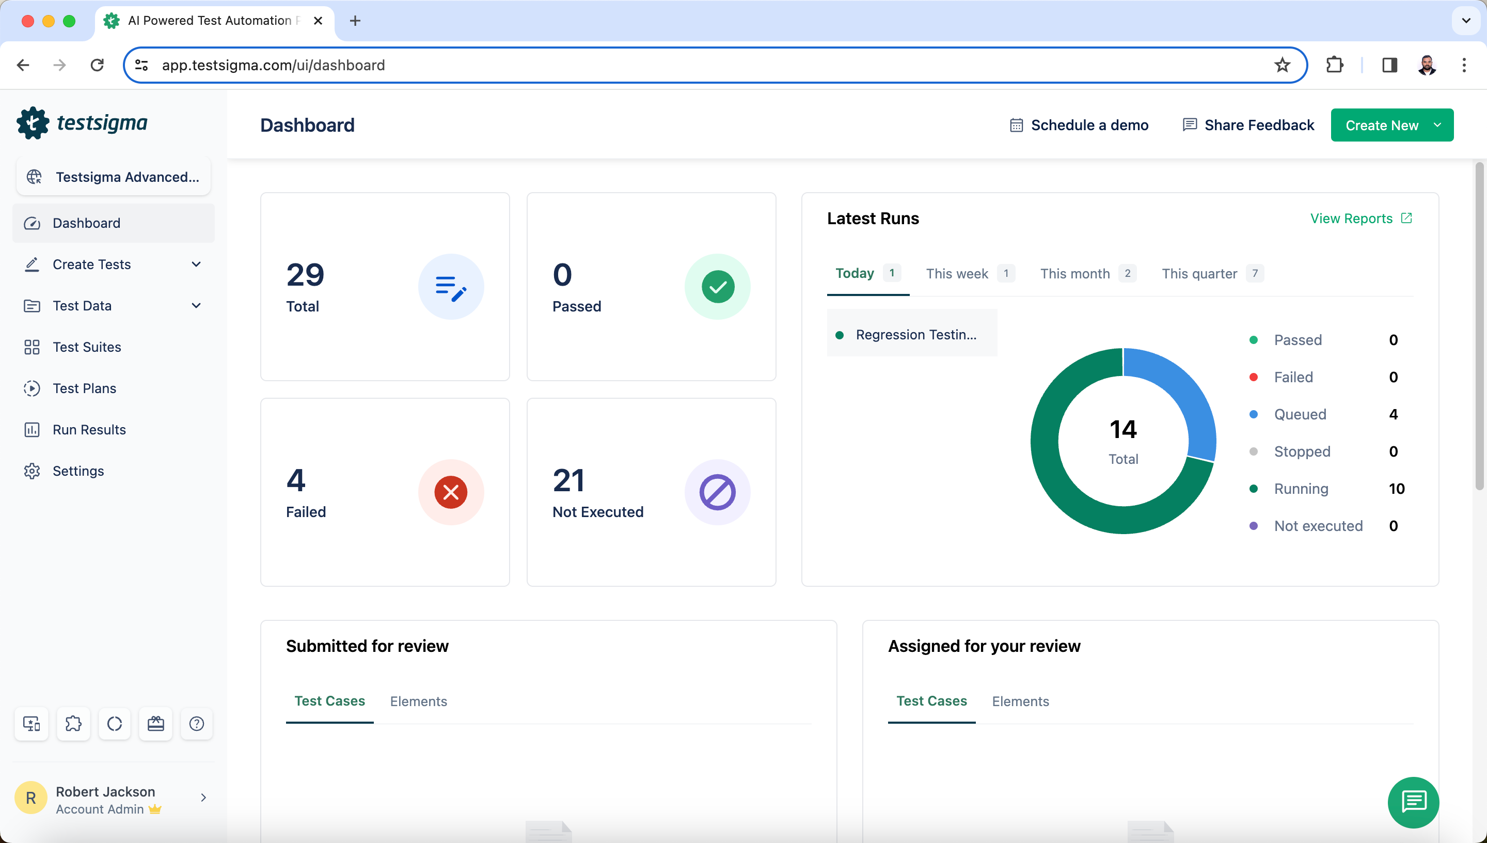Click the gift icon for what's new
This screenshot has height=843, width=1487.
(155, 724)
